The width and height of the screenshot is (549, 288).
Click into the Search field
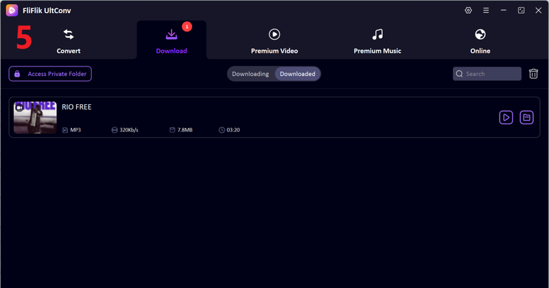(x=491, y=74)
